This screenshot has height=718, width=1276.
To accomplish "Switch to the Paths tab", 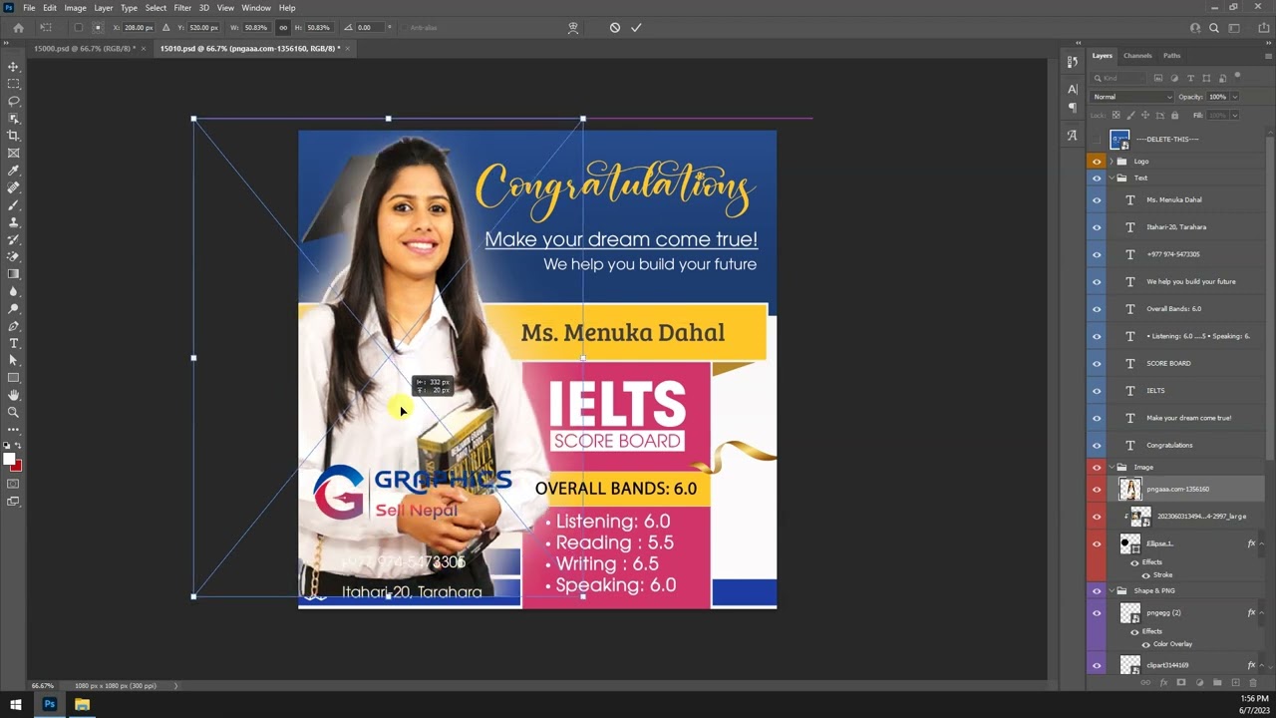I will click(1172, 56).
